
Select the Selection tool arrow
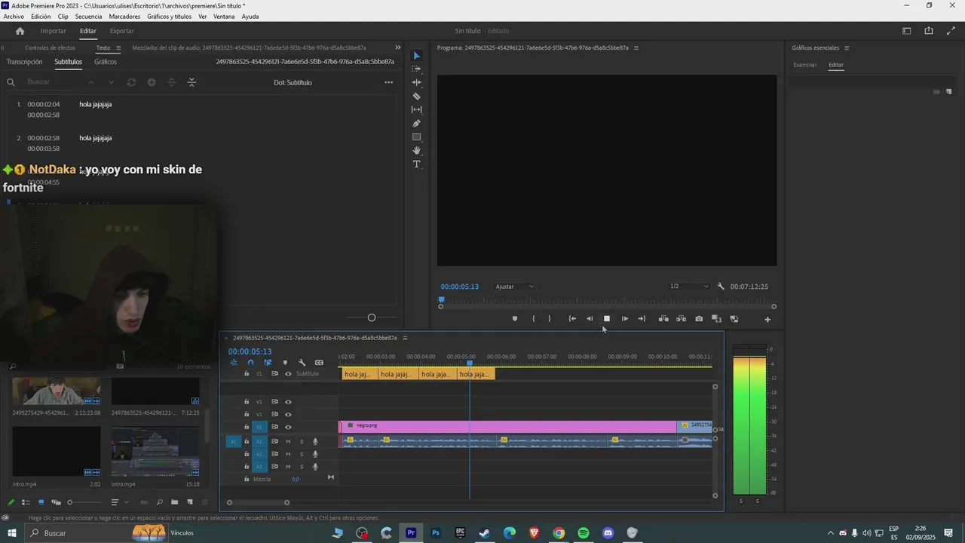coord(417,56)
